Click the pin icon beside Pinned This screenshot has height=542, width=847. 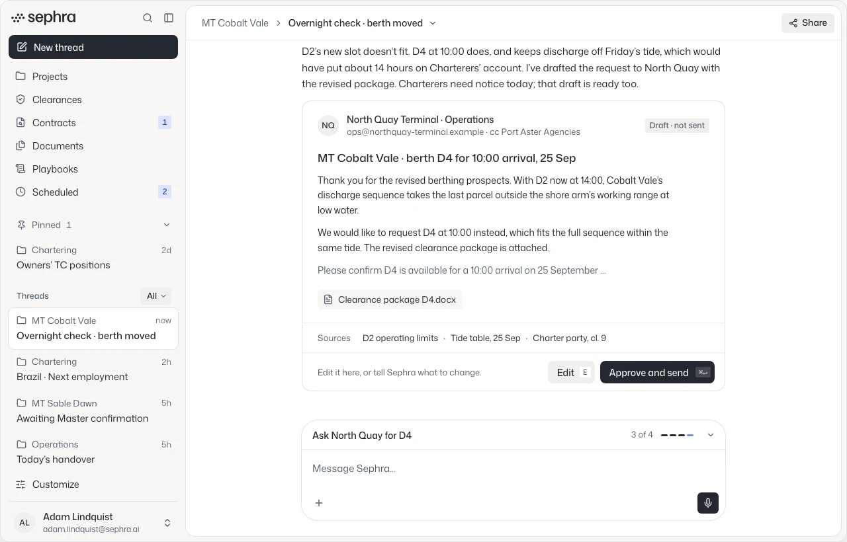click(21, 225)
